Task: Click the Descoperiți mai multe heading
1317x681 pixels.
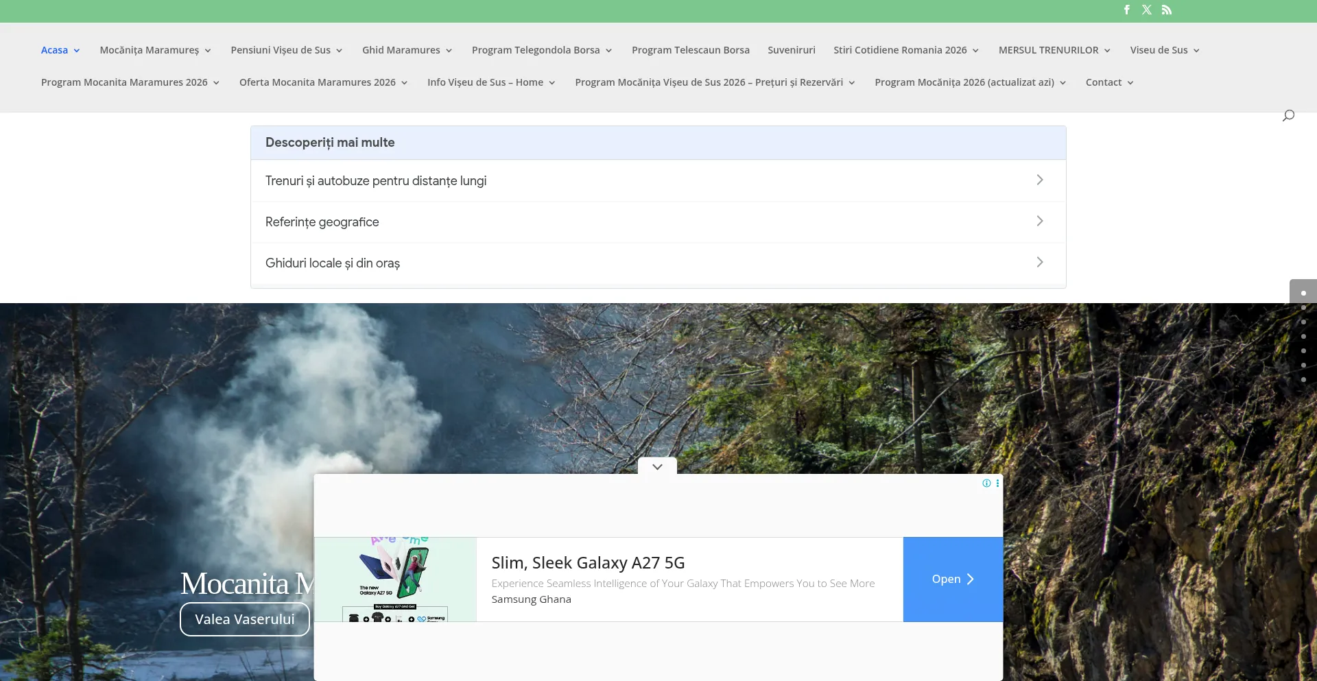Action: tap(330, 143)
